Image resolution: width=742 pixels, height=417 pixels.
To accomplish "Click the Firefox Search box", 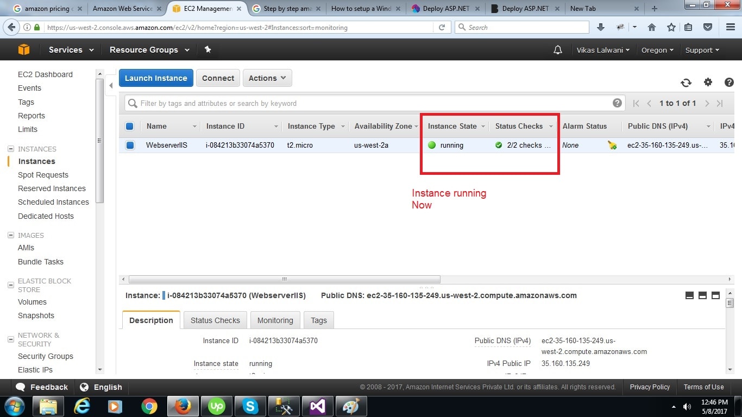I will tap(522, 27).
